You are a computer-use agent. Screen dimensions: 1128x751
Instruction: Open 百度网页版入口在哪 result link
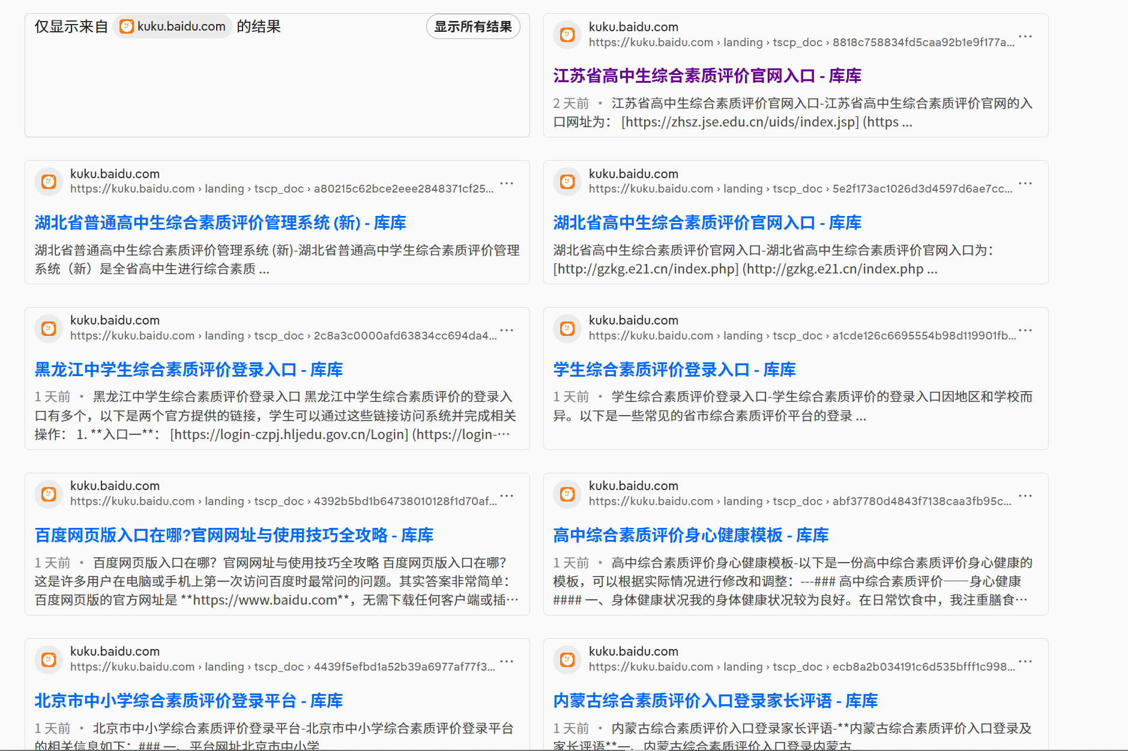pos(234,535)
